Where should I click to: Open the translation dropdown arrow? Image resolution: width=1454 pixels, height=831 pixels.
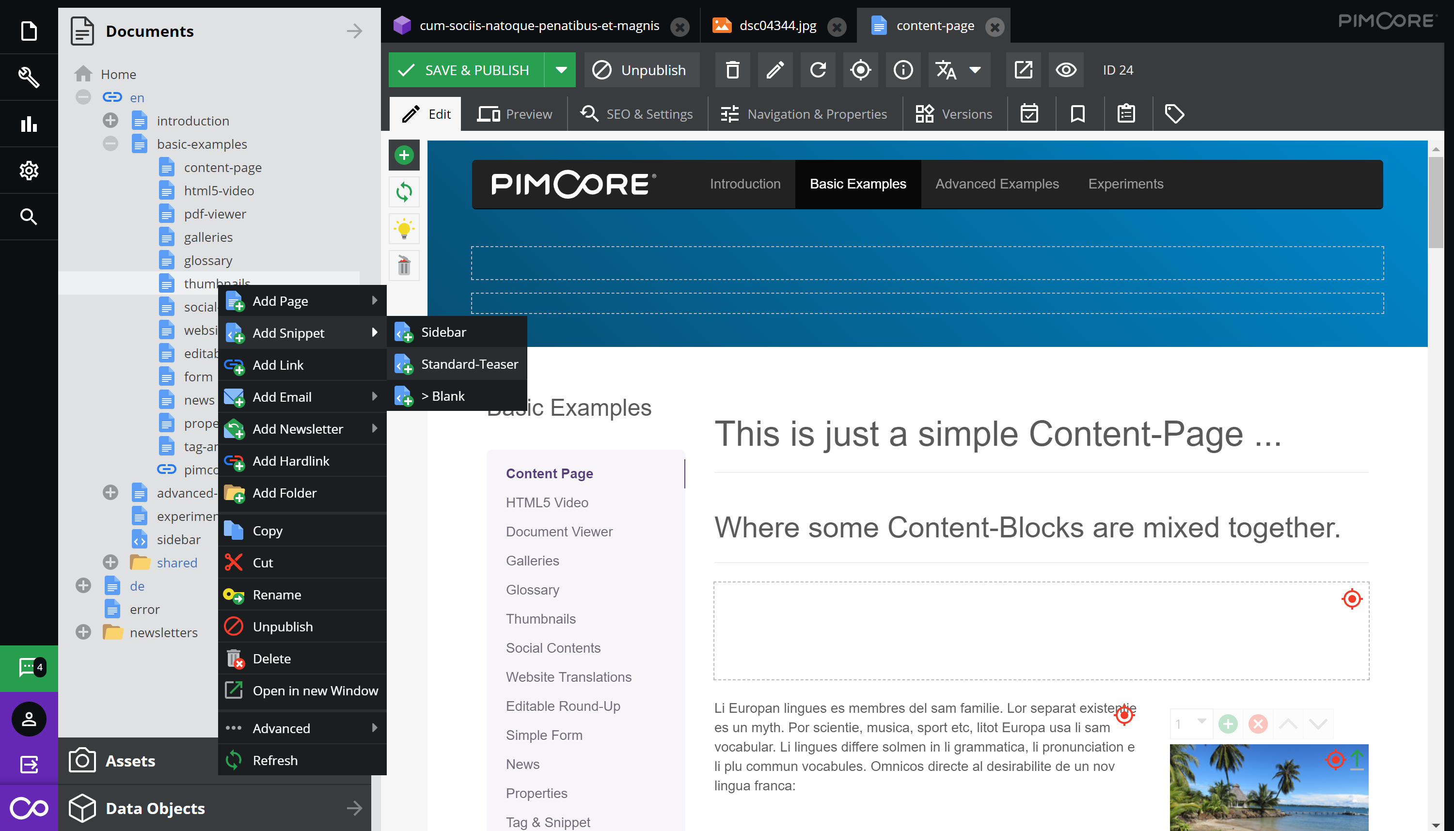tap(975, 70)
